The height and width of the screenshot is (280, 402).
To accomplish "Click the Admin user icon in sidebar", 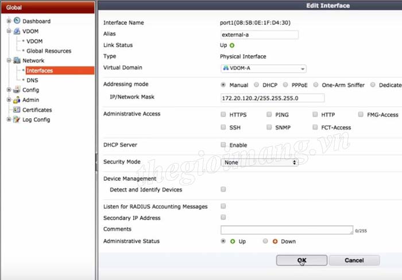I will pos(17,100).
